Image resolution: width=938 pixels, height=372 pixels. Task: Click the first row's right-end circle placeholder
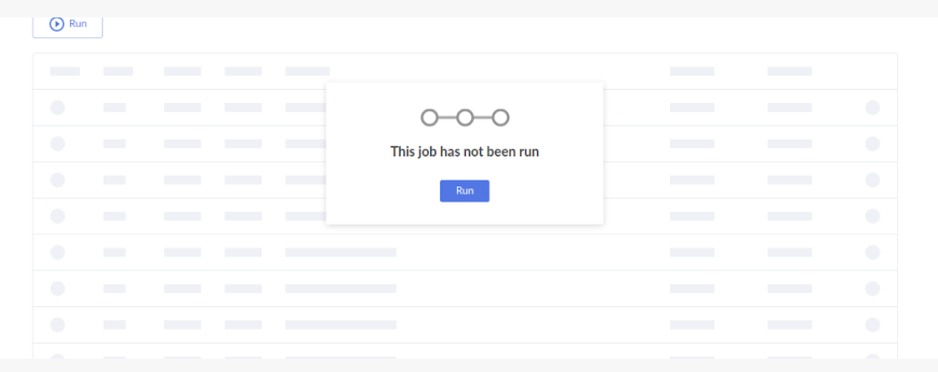coord(872,107)
